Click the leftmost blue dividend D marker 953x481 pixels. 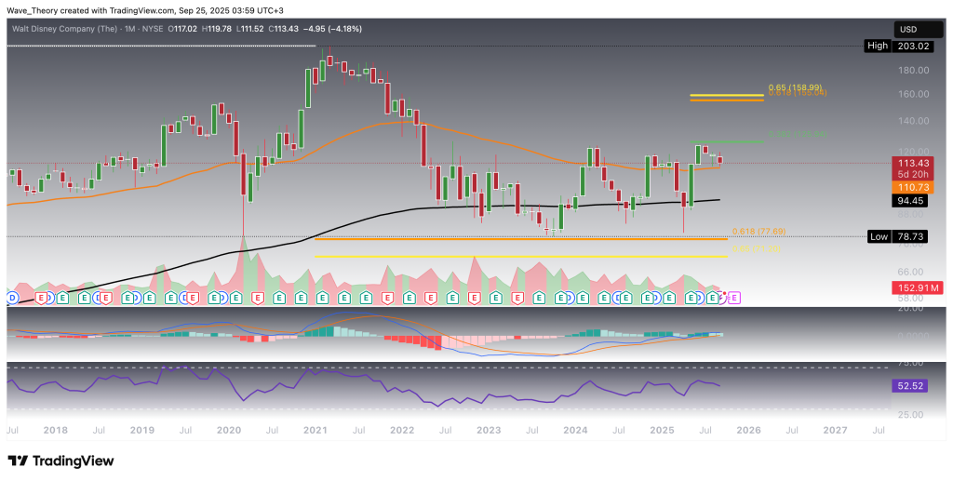pyautogui.click(x=10, y=298)
